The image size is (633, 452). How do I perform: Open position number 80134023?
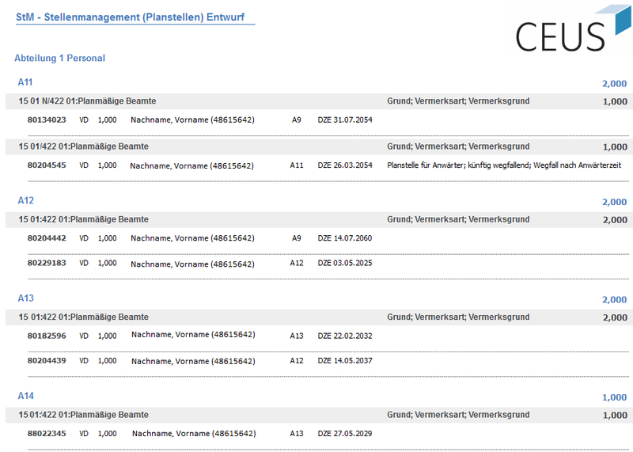pyautogui.click(x=47, y=120)
